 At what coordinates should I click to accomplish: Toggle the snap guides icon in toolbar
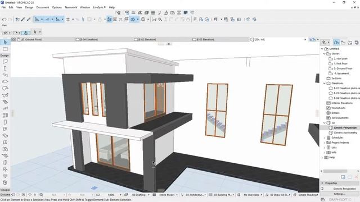pyautogui.click(x=47, y=20)
